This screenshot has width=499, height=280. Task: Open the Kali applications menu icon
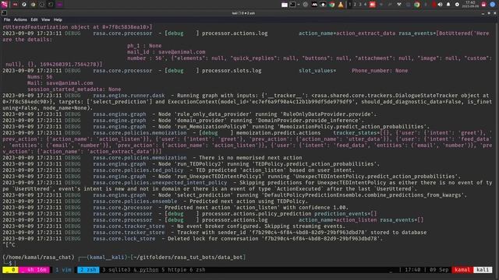[4, 5]
